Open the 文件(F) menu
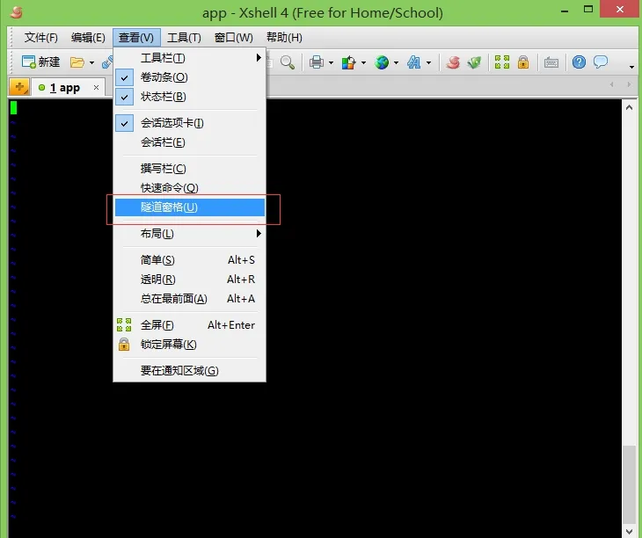Screen dimensions: 642x538 click(41, 38)
